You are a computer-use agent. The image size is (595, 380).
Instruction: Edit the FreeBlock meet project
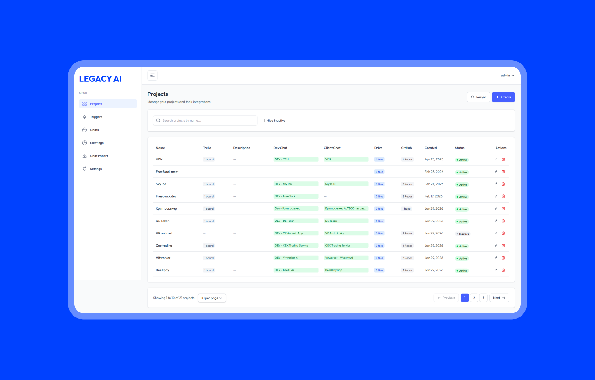[496, 172]
